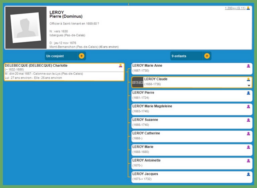The width and height of the screenshot is (257, 188).
Task: Open Pierre Leroy's profile photo placeholder
Action: tap(26, 27)
